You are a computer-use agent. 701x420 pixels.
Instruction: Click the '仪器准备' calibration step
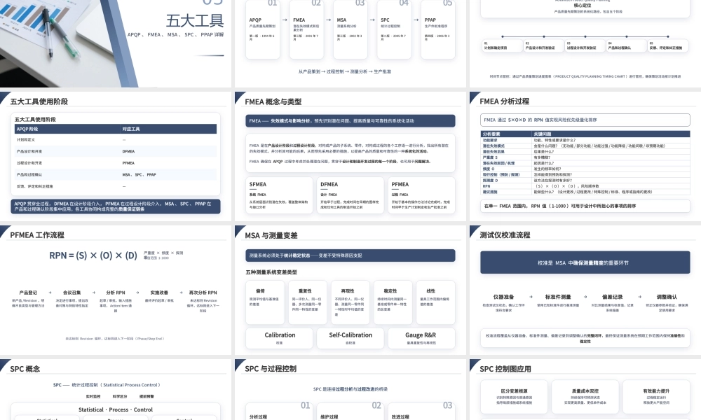[503, 302]
